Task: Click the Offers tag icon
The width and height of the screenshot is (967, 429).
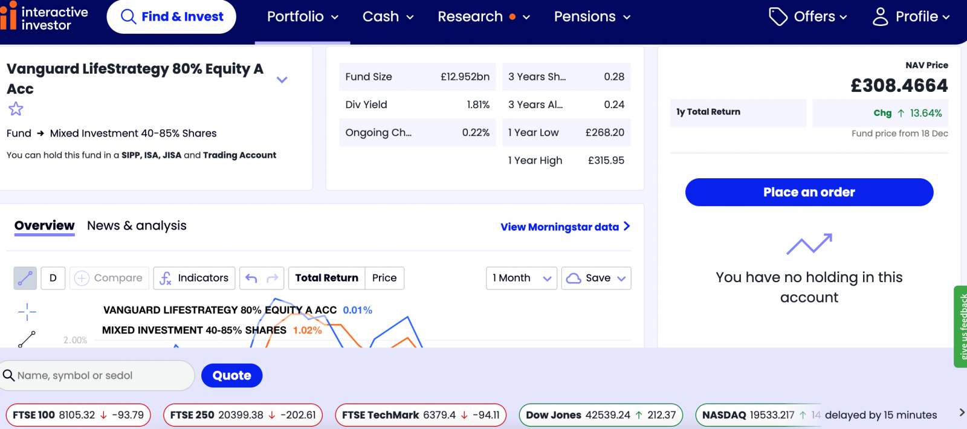Action: pyautogui.click(x=778, y=17)
